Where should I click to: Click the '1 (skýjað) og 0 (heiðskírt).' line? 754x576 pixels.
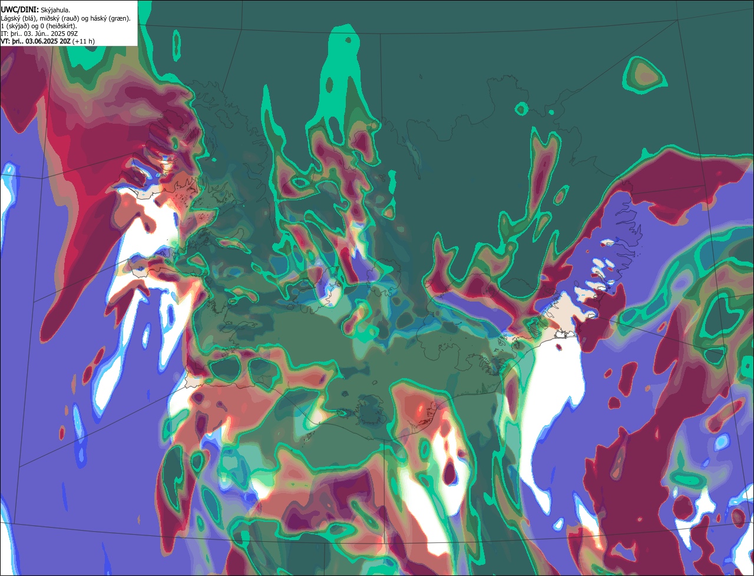click(38, 26)
